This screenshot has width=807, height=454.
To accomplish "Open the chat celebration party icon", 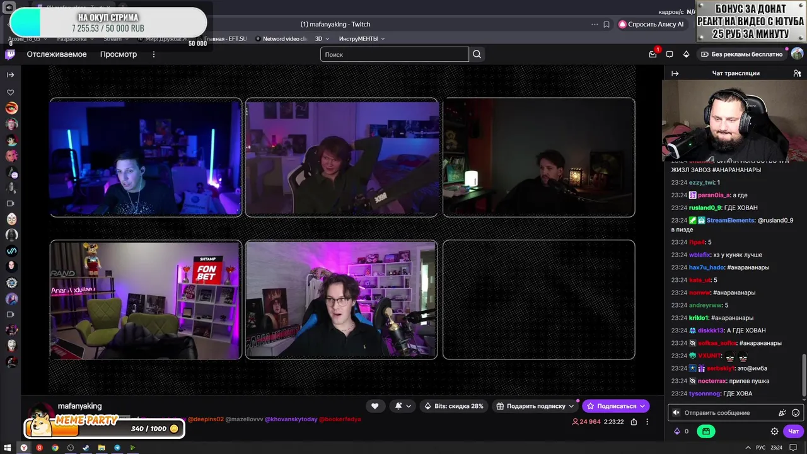I will click(782, 413).
